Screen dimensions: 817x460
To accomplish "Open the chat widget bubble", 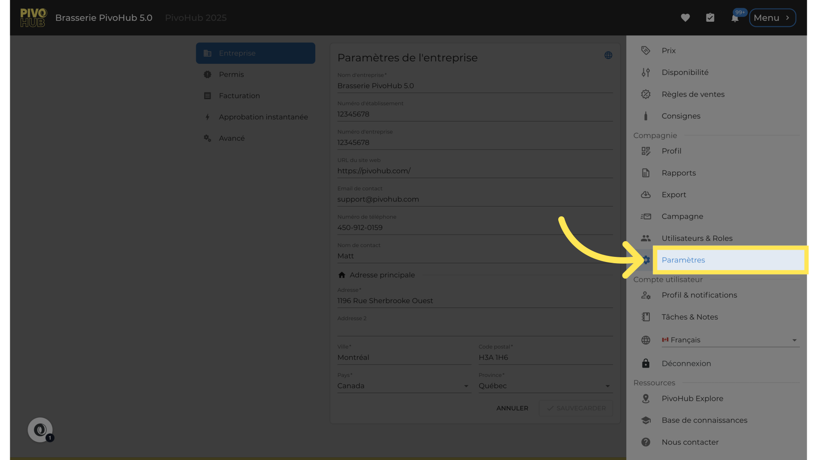I will click(40, 430).
